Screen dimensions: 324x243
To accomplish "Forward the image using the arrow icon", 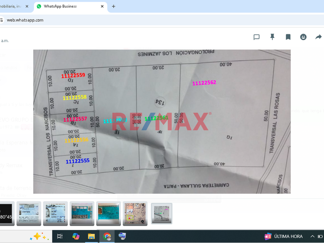I will (319, 37).
